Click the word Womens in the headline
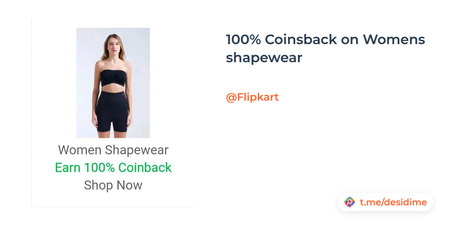452x226 pixels. click(394, 39)
